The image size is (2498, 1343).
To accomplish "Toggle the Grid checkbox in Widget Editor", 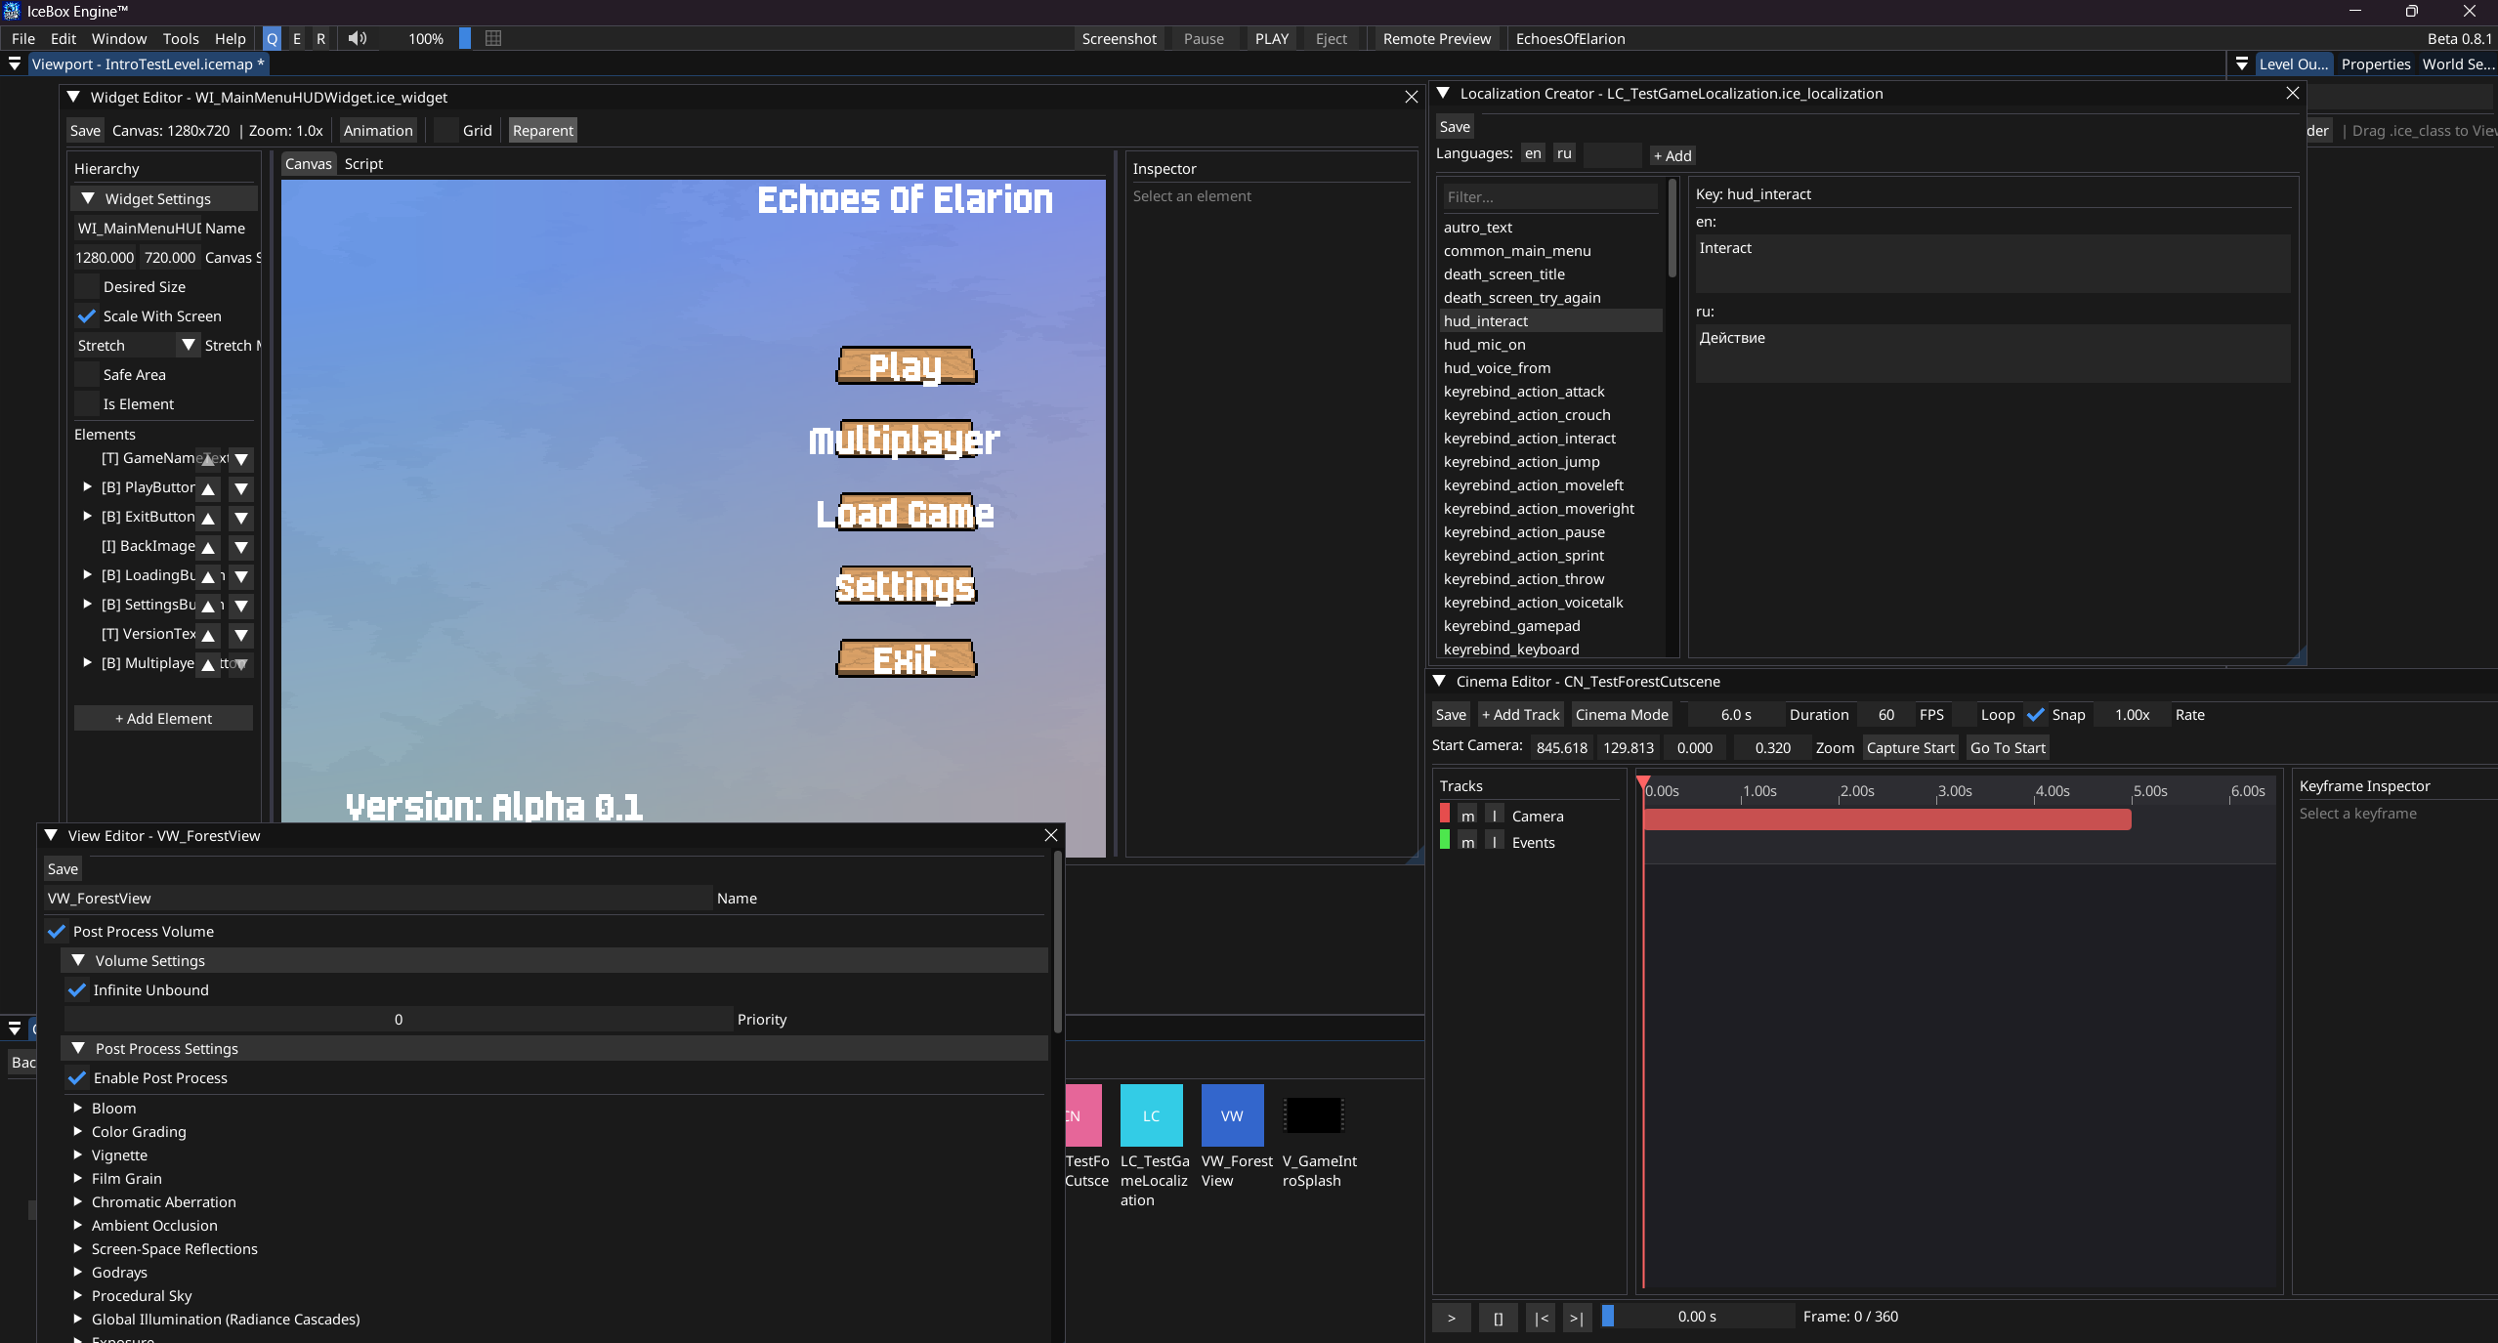I will (x=446, y=130).
